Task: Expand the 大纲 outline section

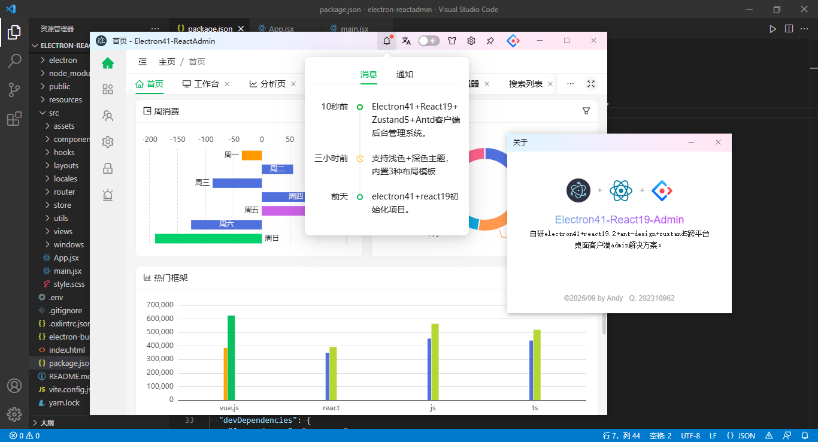Action: (47, 423)
